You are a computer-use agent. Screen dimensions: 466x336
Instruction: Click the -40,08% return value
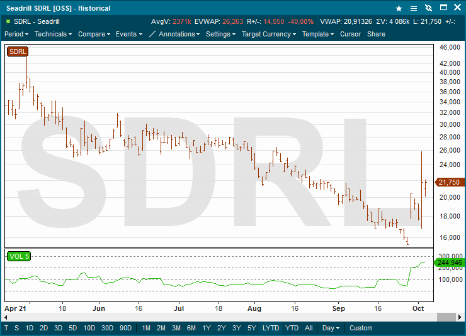(300, 21)
